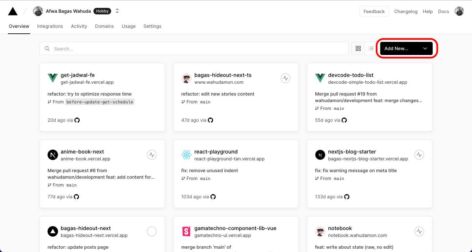The height and width of the screenshot is (252, 472).
Task: Open the devcode-todo-list project title
Action: pyautogui.click(x=351, y=75)
